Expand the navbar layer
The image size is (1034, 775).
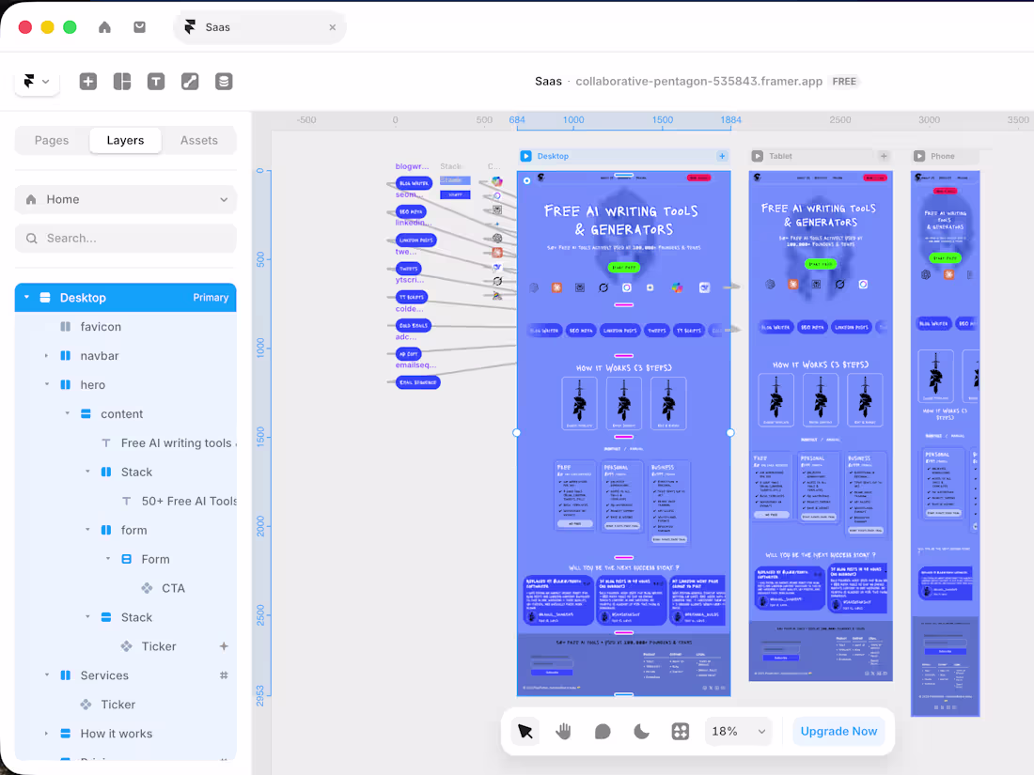tap(46, 356)
